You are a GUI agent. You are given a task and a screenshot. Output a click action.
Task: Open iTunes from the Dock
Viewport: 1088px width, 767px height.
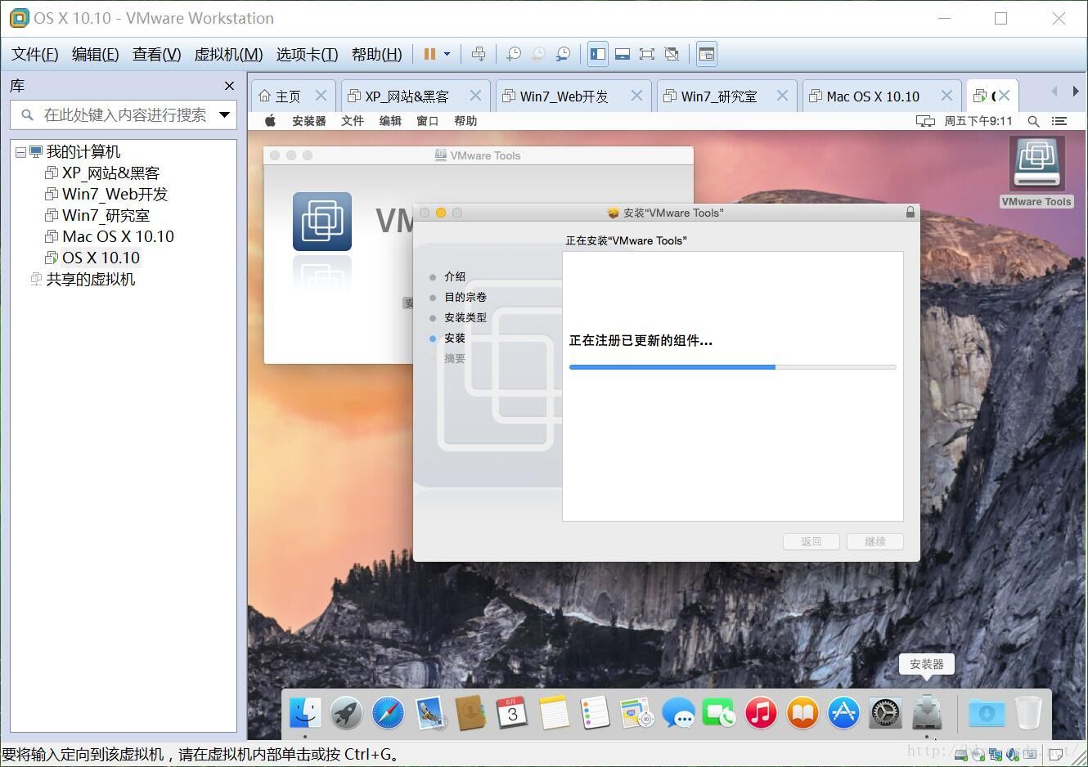(761, 713)
